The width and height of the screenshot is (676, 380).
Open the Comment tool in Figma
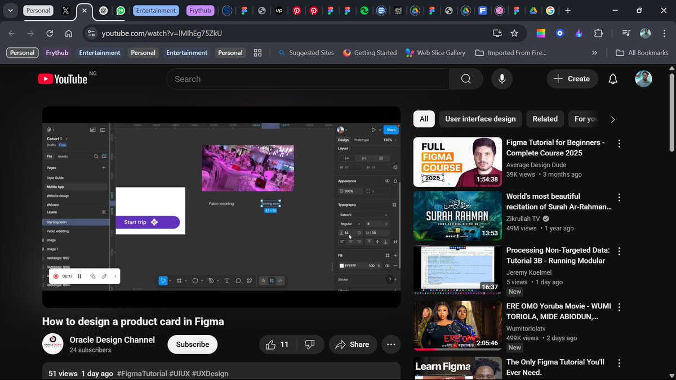[x=238, y=280]
